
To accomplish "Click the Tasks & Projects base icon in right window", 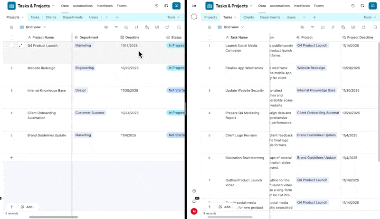I will 209,6.
